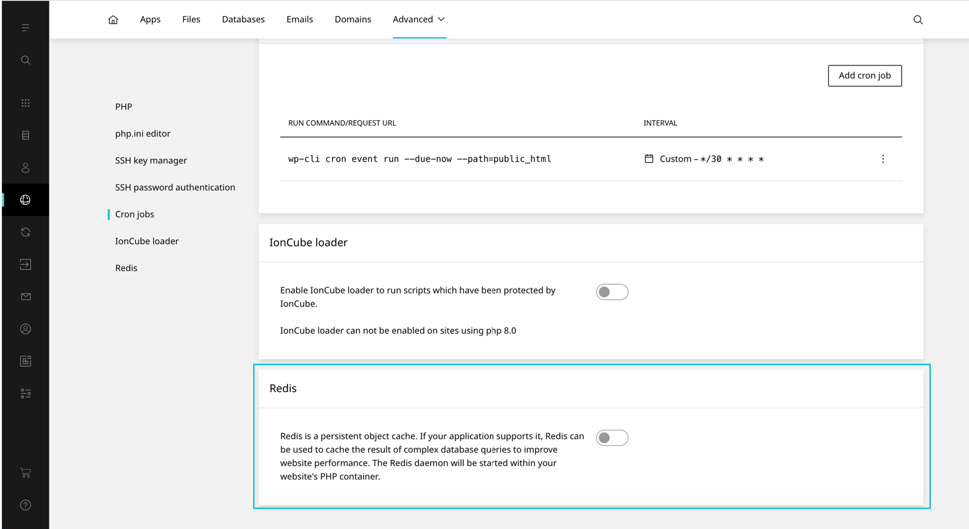Go to the Domains tab
The width and height of the screenshot is (969, 529).
pyautogui.click(x=352, y=20)
